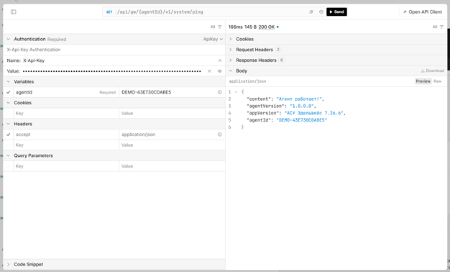Collapse the Authentication section
The height and width of the screenshot is (272, 450).
(x=9, y=39)
